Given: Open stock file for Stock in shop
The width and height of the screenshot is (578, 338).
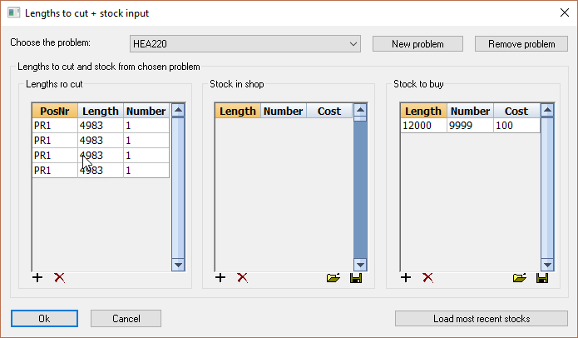Looking at the screenshot, I should (x=333, y=278).
